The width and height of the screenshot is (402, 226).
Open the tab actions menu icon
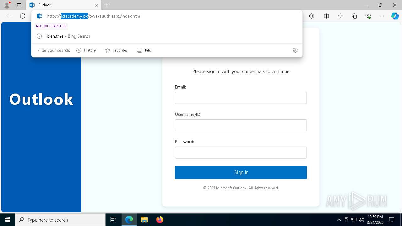(x=19, y=5)
